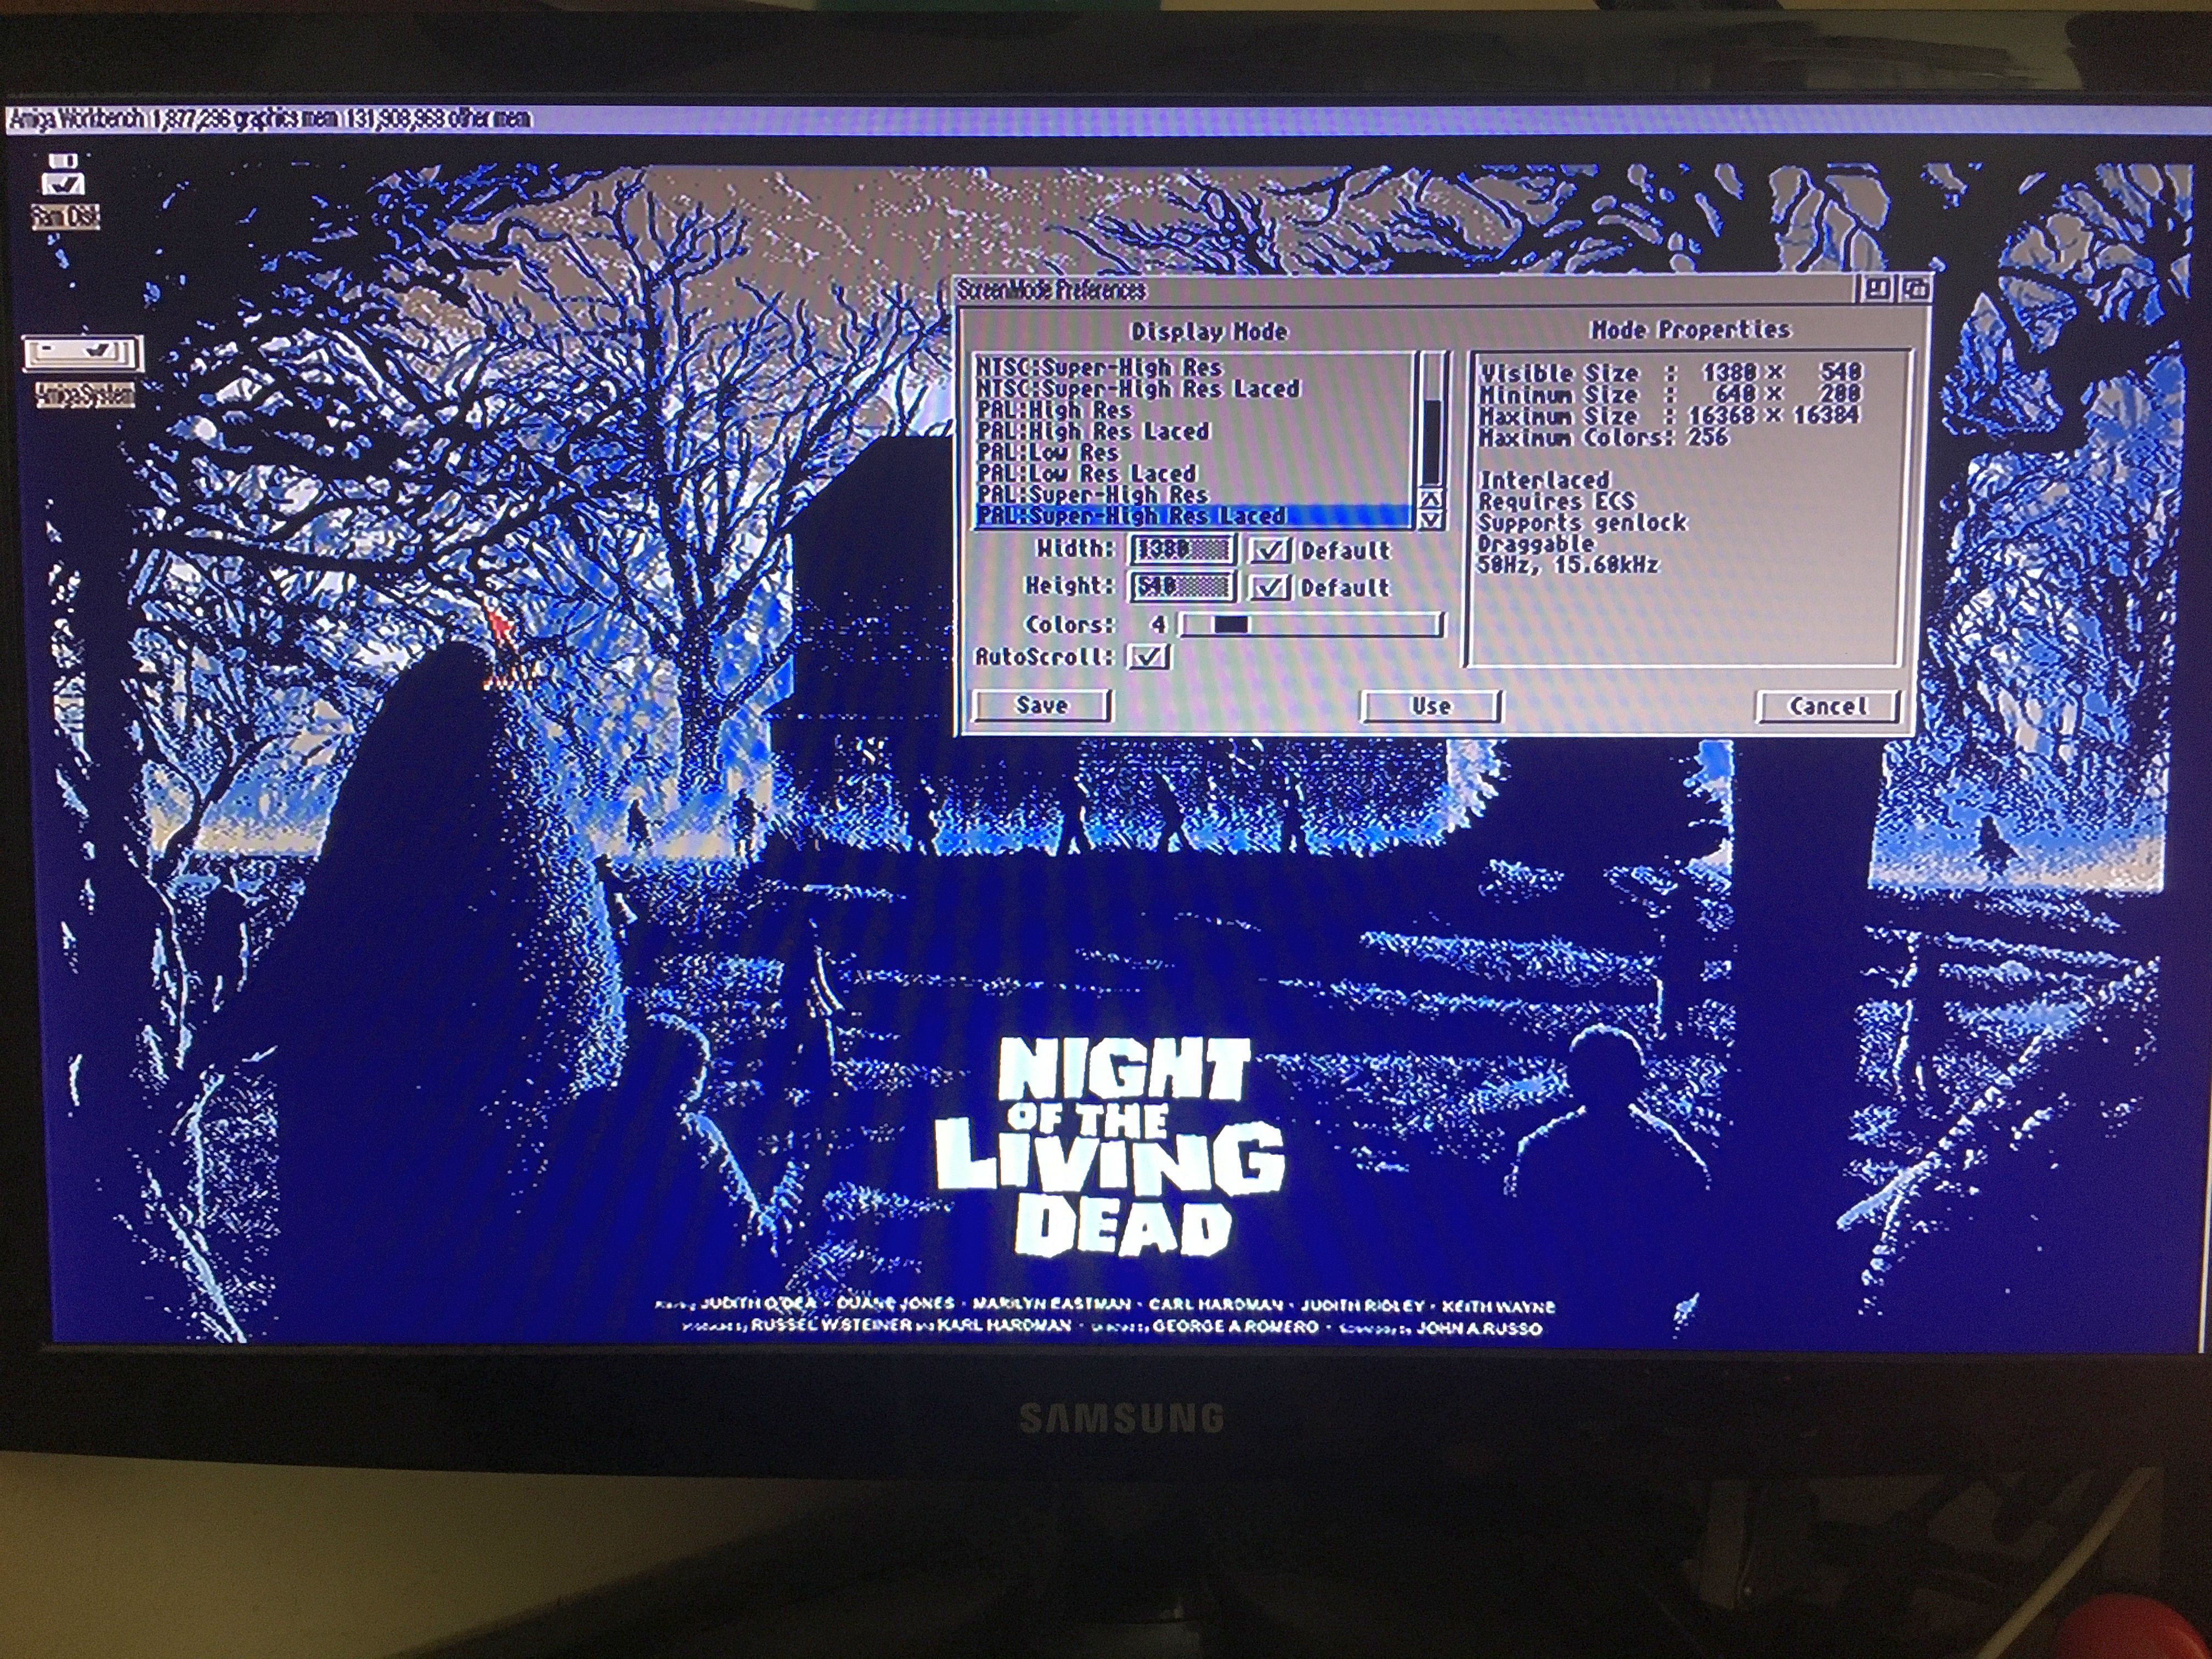2212x1659 pixels.
Task: Disable the AutoScroll checkbox
Action: (x=1148, y=657)
